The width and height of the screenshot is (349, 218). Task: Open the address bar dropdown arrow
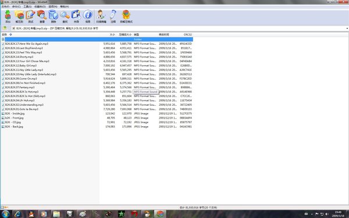[x=347, y=28]
